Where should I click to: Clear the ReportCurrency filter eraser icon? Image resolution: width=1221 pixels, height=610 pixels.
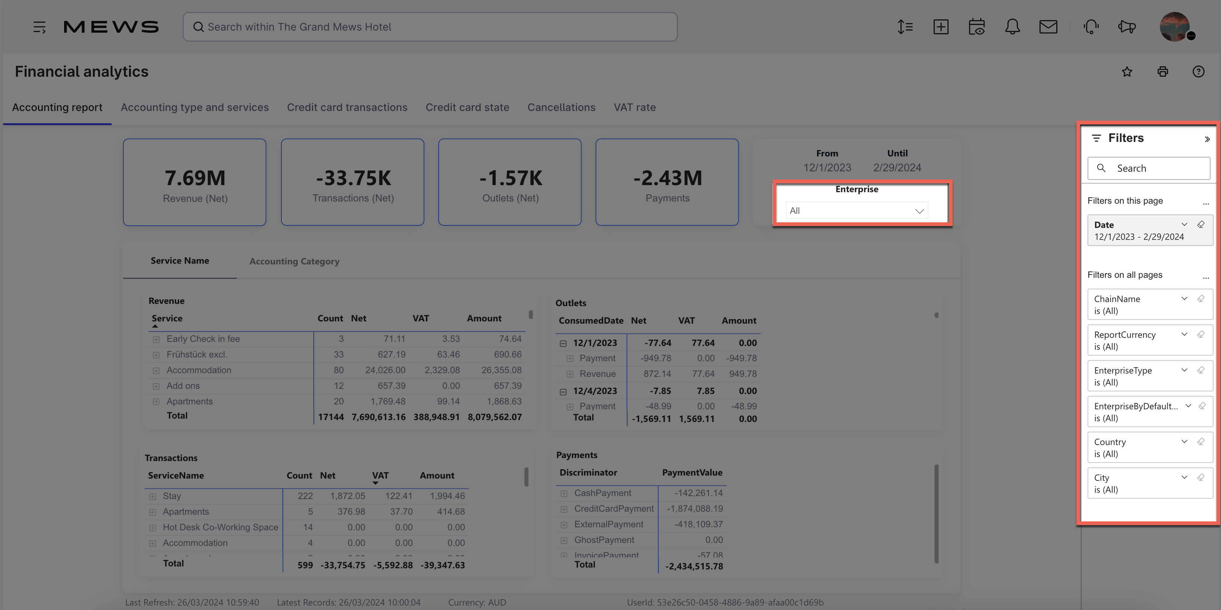click(1201, 334)
